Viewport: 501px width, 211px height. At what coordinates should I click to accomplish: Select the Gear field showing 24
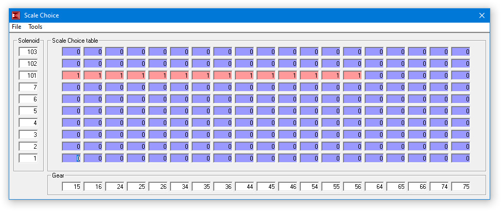(x=115, y=187)
